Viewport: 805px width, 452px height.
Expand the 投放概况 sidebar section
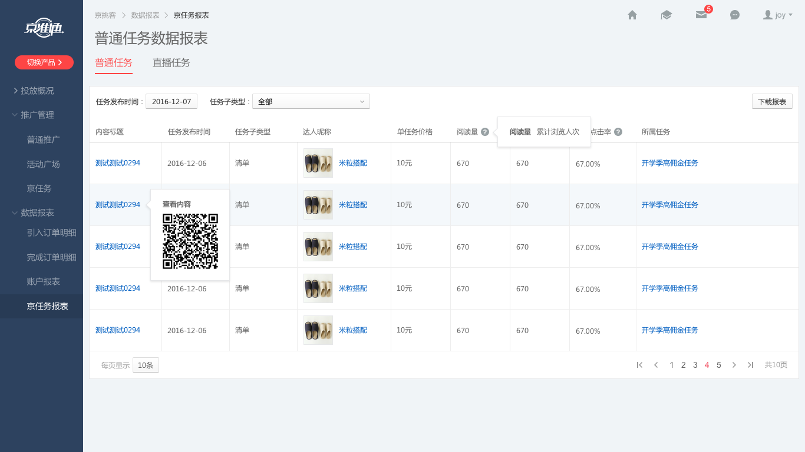pos(37,91)
